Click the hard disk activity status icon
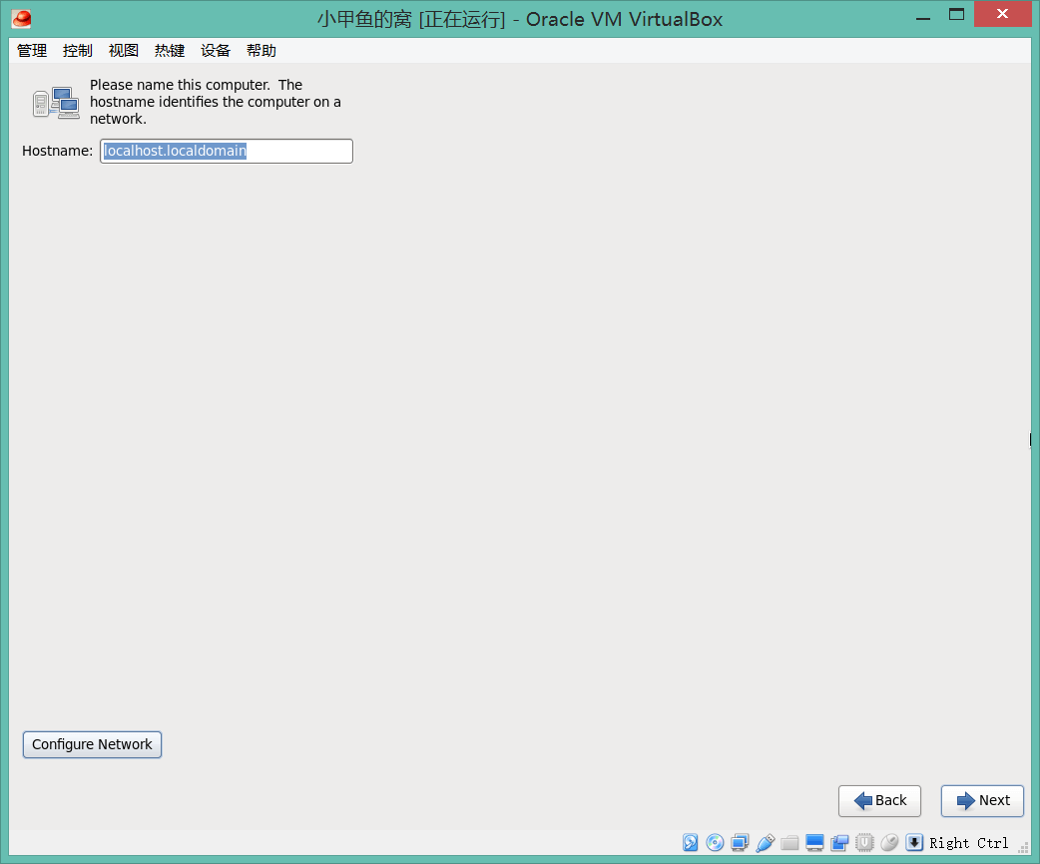The width and height of the screenshot is (1040, 864). point(691,843)
